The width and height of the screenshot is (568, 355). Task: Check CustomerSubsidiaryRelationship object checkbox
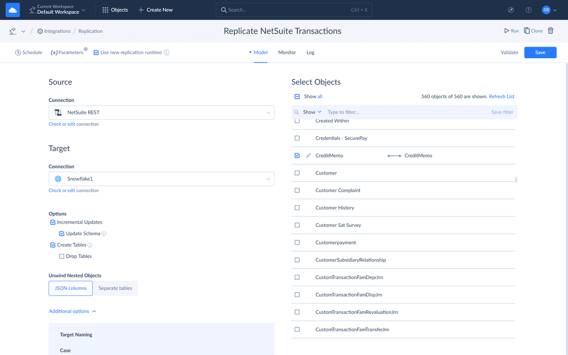(297, 260)
